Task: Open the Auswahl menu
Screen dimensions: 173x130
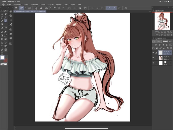Action: pyautogui.click(x=51, y=5)
